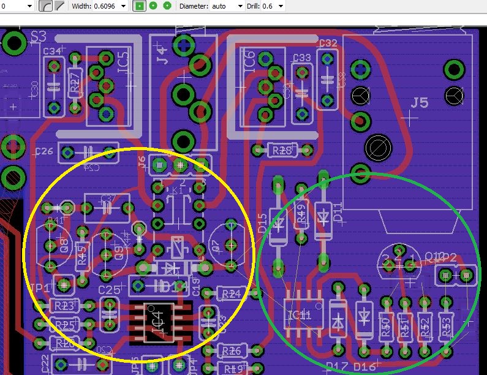Click the S3 switch label
This screenshot has height=375, width=487.
point(39,37)
